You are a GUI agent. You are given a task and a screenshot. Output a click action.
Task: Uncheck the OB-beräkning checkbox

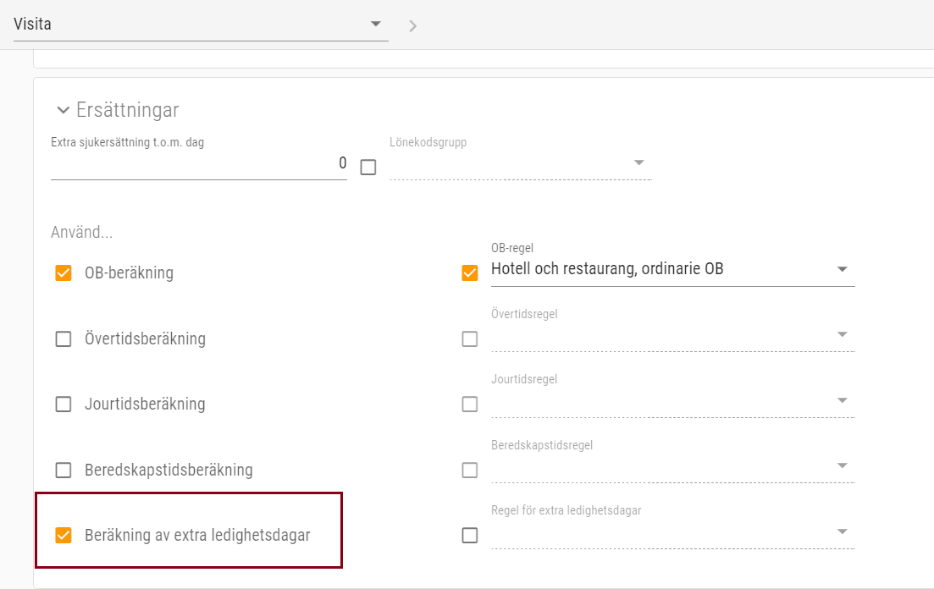coord(64,273)
